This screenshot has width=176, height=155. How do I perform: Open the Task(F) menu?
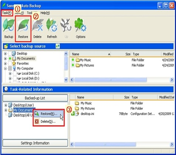(x=7, y=13)
